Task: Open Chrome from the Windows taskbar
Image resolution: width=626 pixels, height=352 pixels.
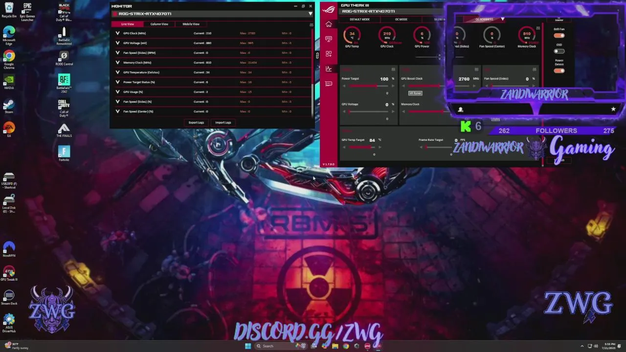Action: point(346,346)
